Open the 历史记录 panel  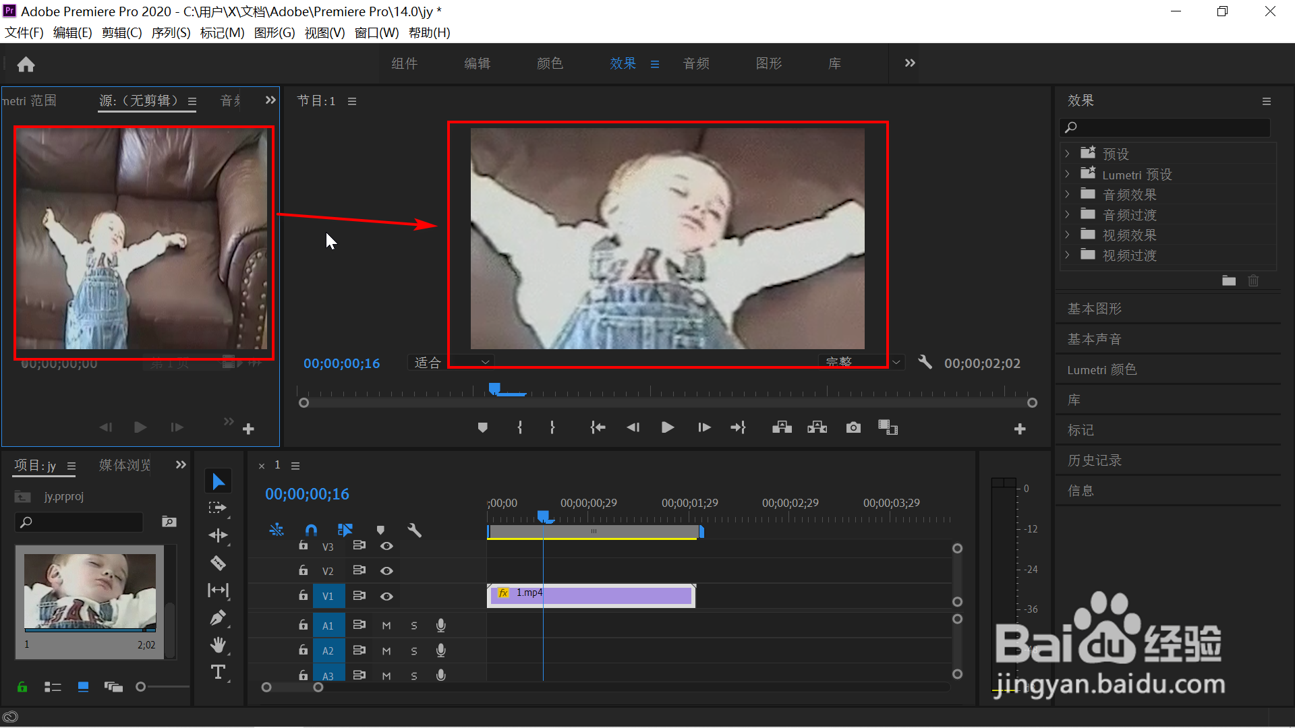[1094, 460]
